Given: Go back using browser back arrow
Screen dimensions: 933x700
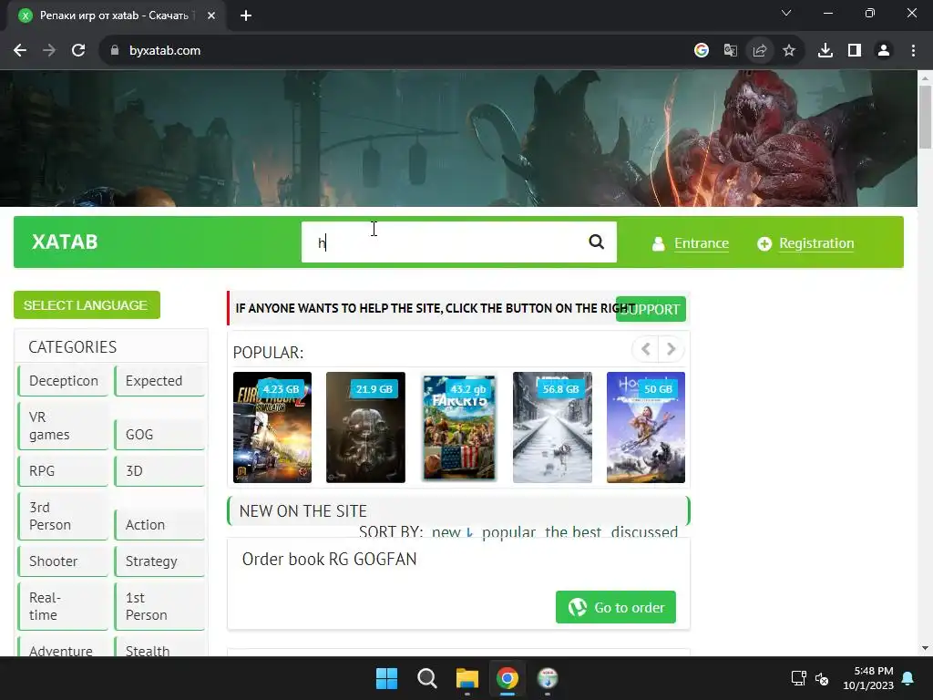Looking at the screenshot, I should click(x=20, y=51).
